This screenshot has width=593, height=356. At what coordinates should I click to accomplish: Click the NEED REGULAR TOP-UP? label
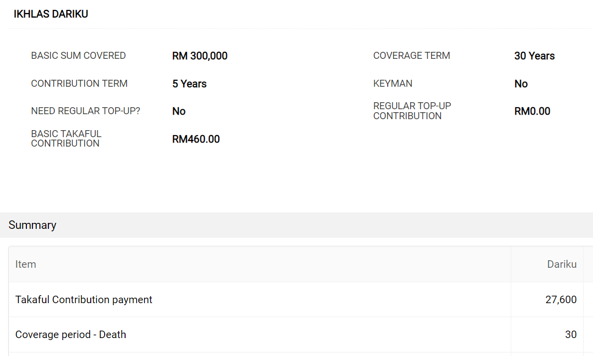86,111
